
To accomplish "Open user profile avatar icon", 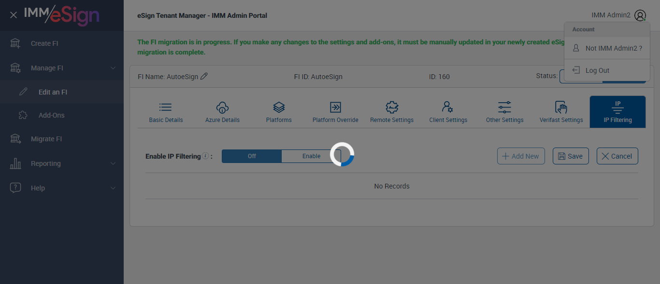I will pyautogui.click(x=640, y=15).
